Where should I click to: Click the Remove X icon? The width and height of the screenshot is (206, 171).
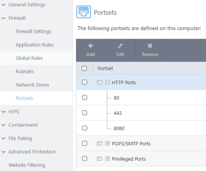[150, 46]
